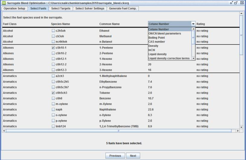Pick Liquid density from the dropdown
This screenshot has width=246, height=160.
tap(157, 54)
